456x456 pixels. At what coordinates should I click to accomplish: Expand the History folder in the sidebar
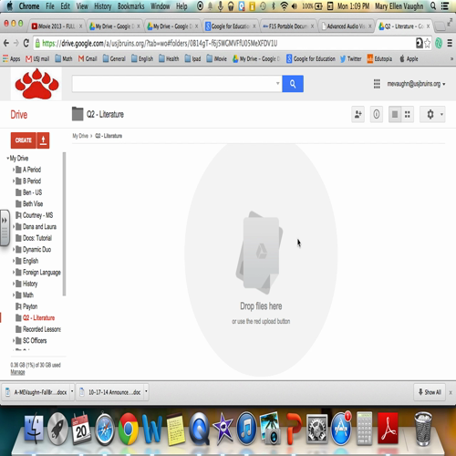tap(14, 284)
